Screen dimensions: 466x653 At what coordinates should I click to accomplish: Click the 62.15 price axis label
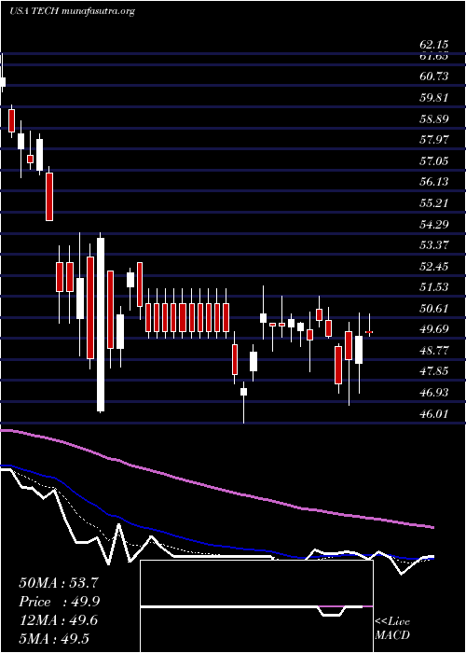pyautogui.click(x=433, y=44)
